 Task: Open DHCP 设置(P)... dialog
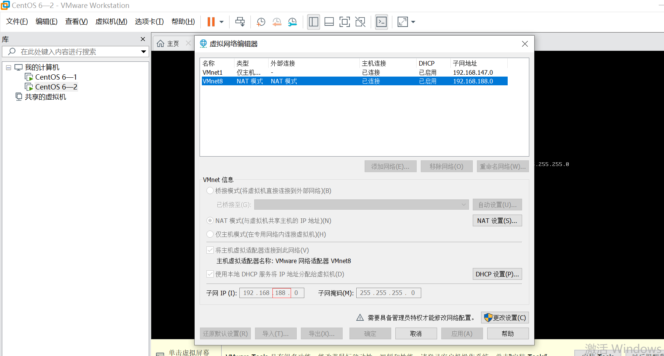pyautogui.click(x=497, y=274)
